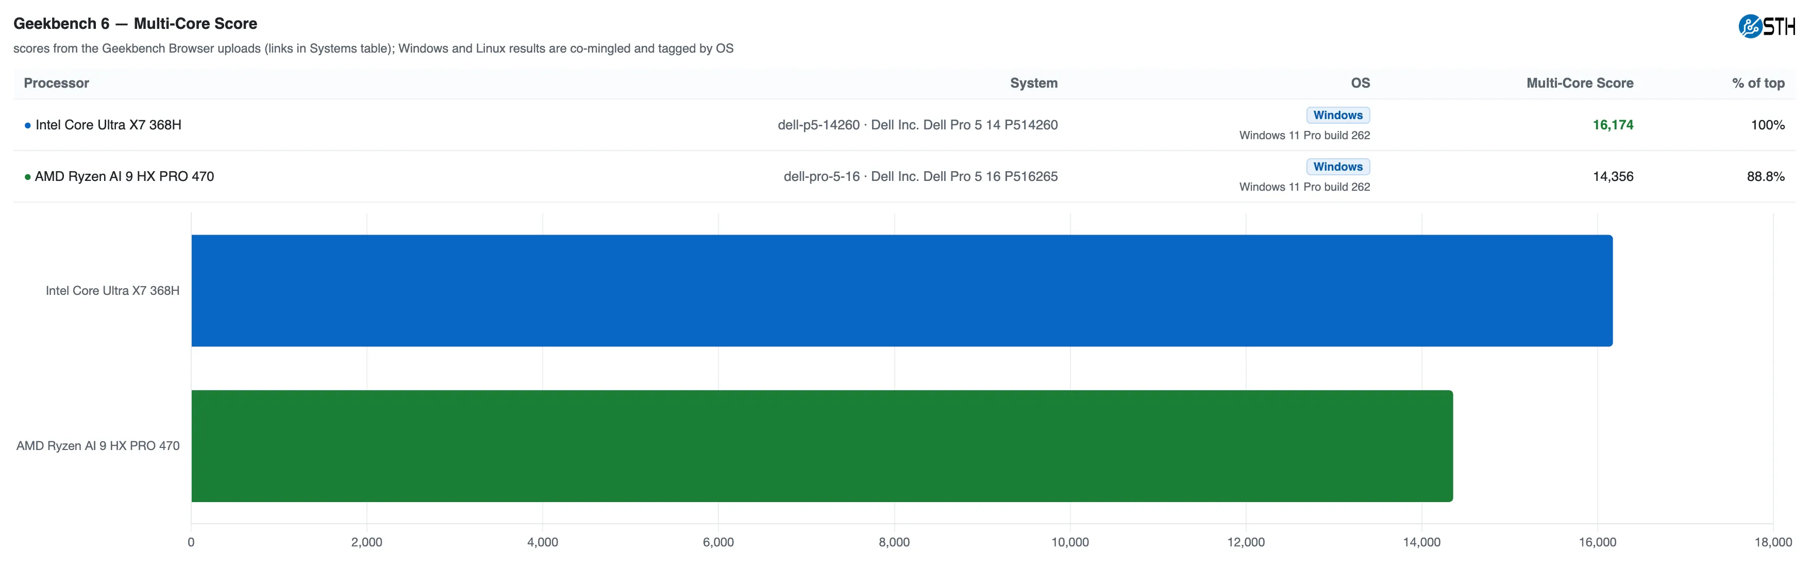1811x566 pixels.
Task: Click the 0 axis tick label
Action: 191,542
